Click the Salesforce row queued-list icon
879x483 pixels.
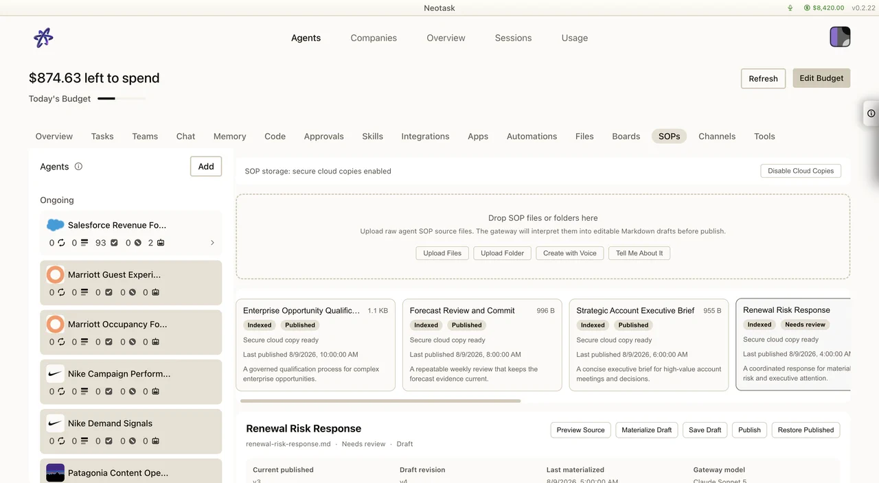coord(84,243)
